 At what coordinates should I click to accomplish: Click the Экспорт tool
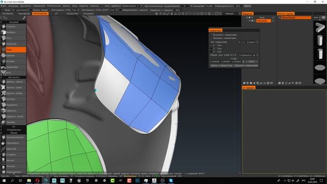point(13,166)
